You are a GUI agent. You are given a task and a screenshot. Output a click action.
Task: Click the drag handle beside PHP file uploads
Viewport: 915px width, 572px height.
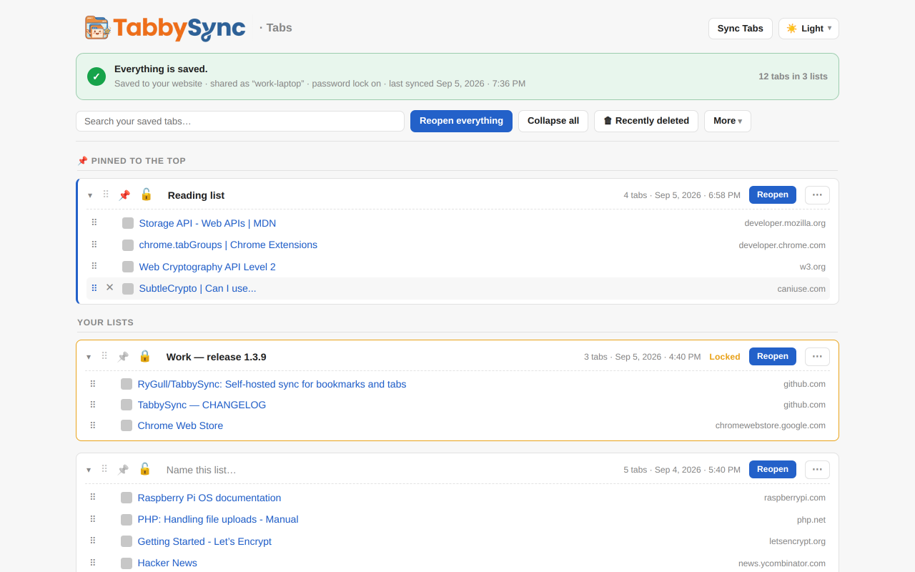(x=93, y=519)
